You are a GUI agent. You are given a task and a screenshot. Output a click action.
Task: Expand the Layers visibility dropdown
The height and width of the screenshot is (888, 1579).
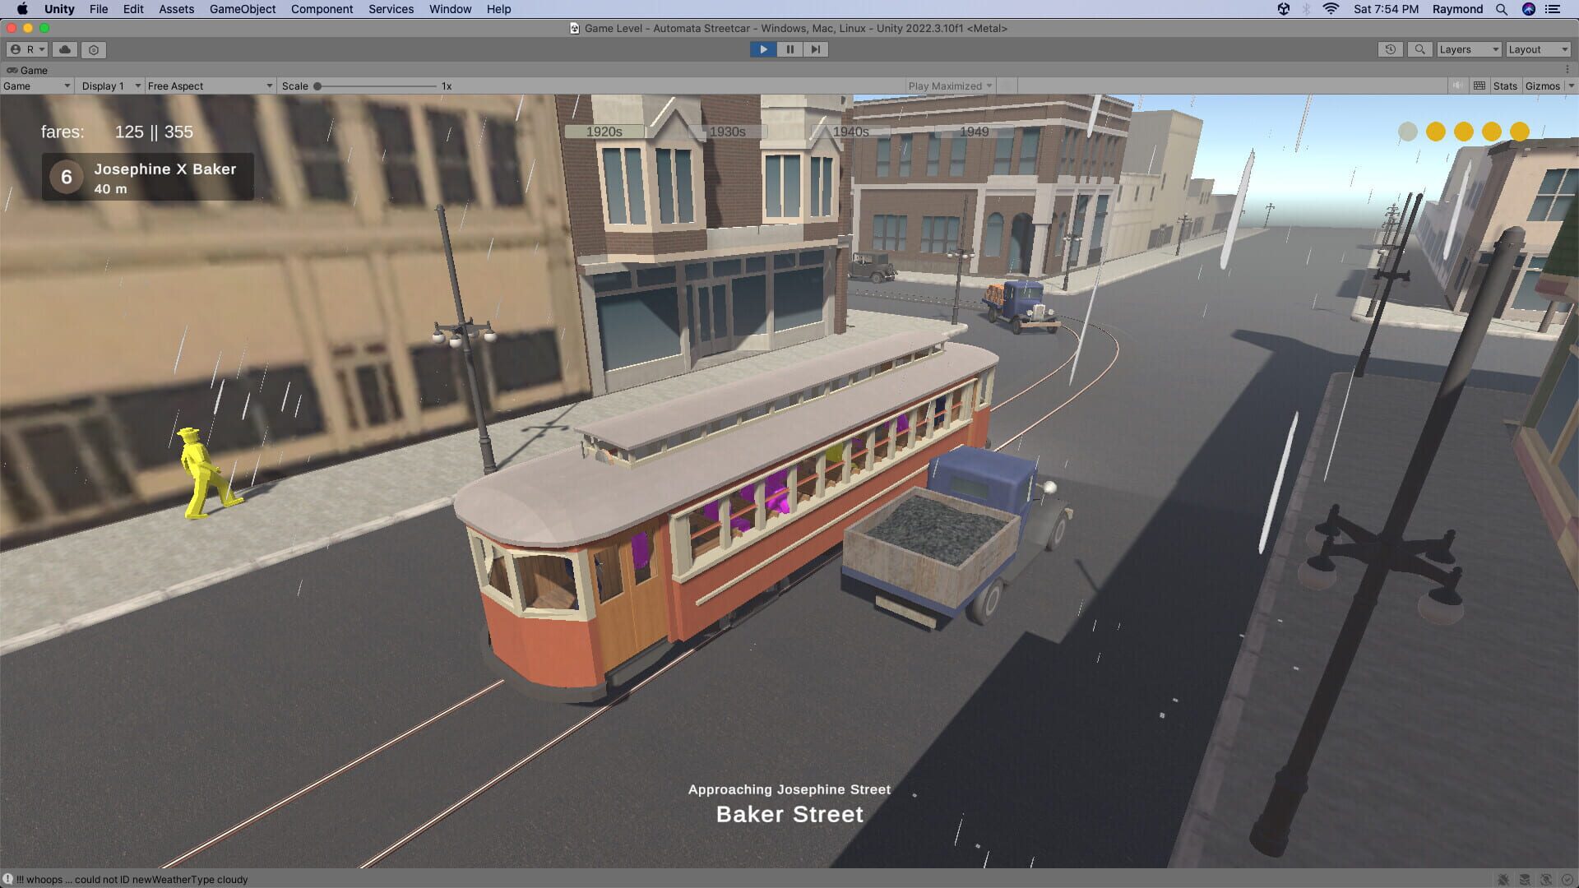click(x=1468, y=49)
